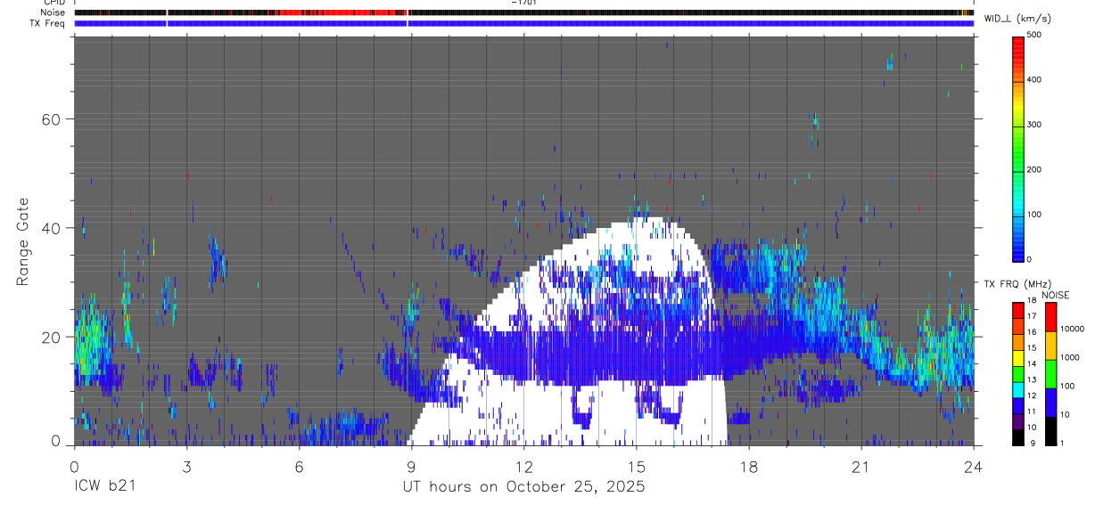
Task: Click the 3 tick on the UT hours axis
Action: coord(187,467)
